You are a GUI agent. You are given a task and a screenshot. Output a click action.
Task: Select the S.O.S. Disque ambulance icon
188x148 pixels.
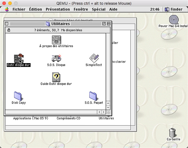pyautogui.click(x=56, y=58)
